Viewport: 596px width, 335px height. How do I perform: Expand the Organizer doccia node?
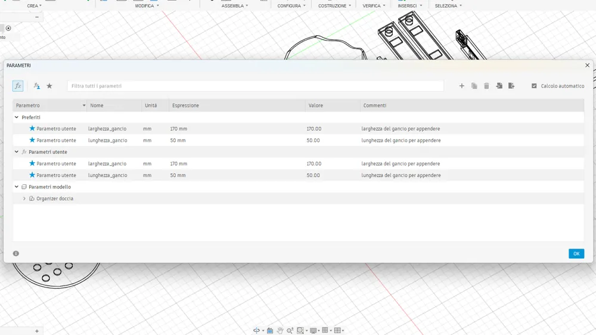[24, 198]
